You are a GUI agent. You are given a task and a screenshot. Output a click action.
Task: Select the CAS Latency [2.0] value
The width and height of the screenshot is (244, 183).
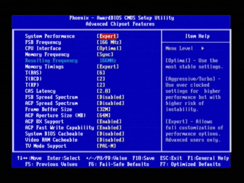coord(104,91)
